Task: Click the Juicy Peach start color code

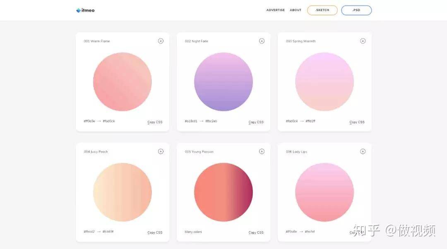Action: tap(89, 232)
